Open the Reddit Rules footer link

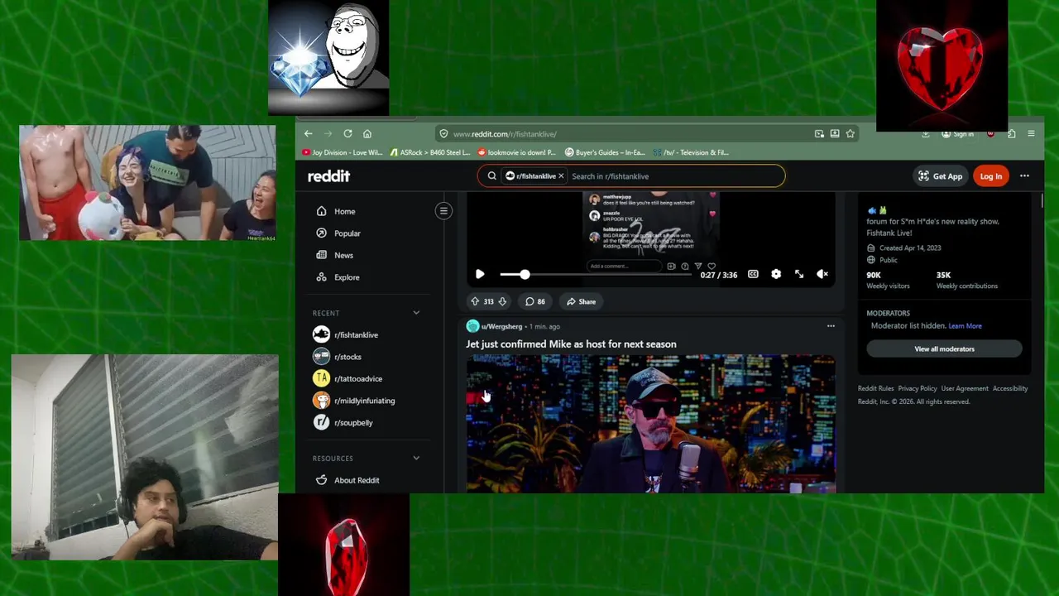tap(875, 388)
